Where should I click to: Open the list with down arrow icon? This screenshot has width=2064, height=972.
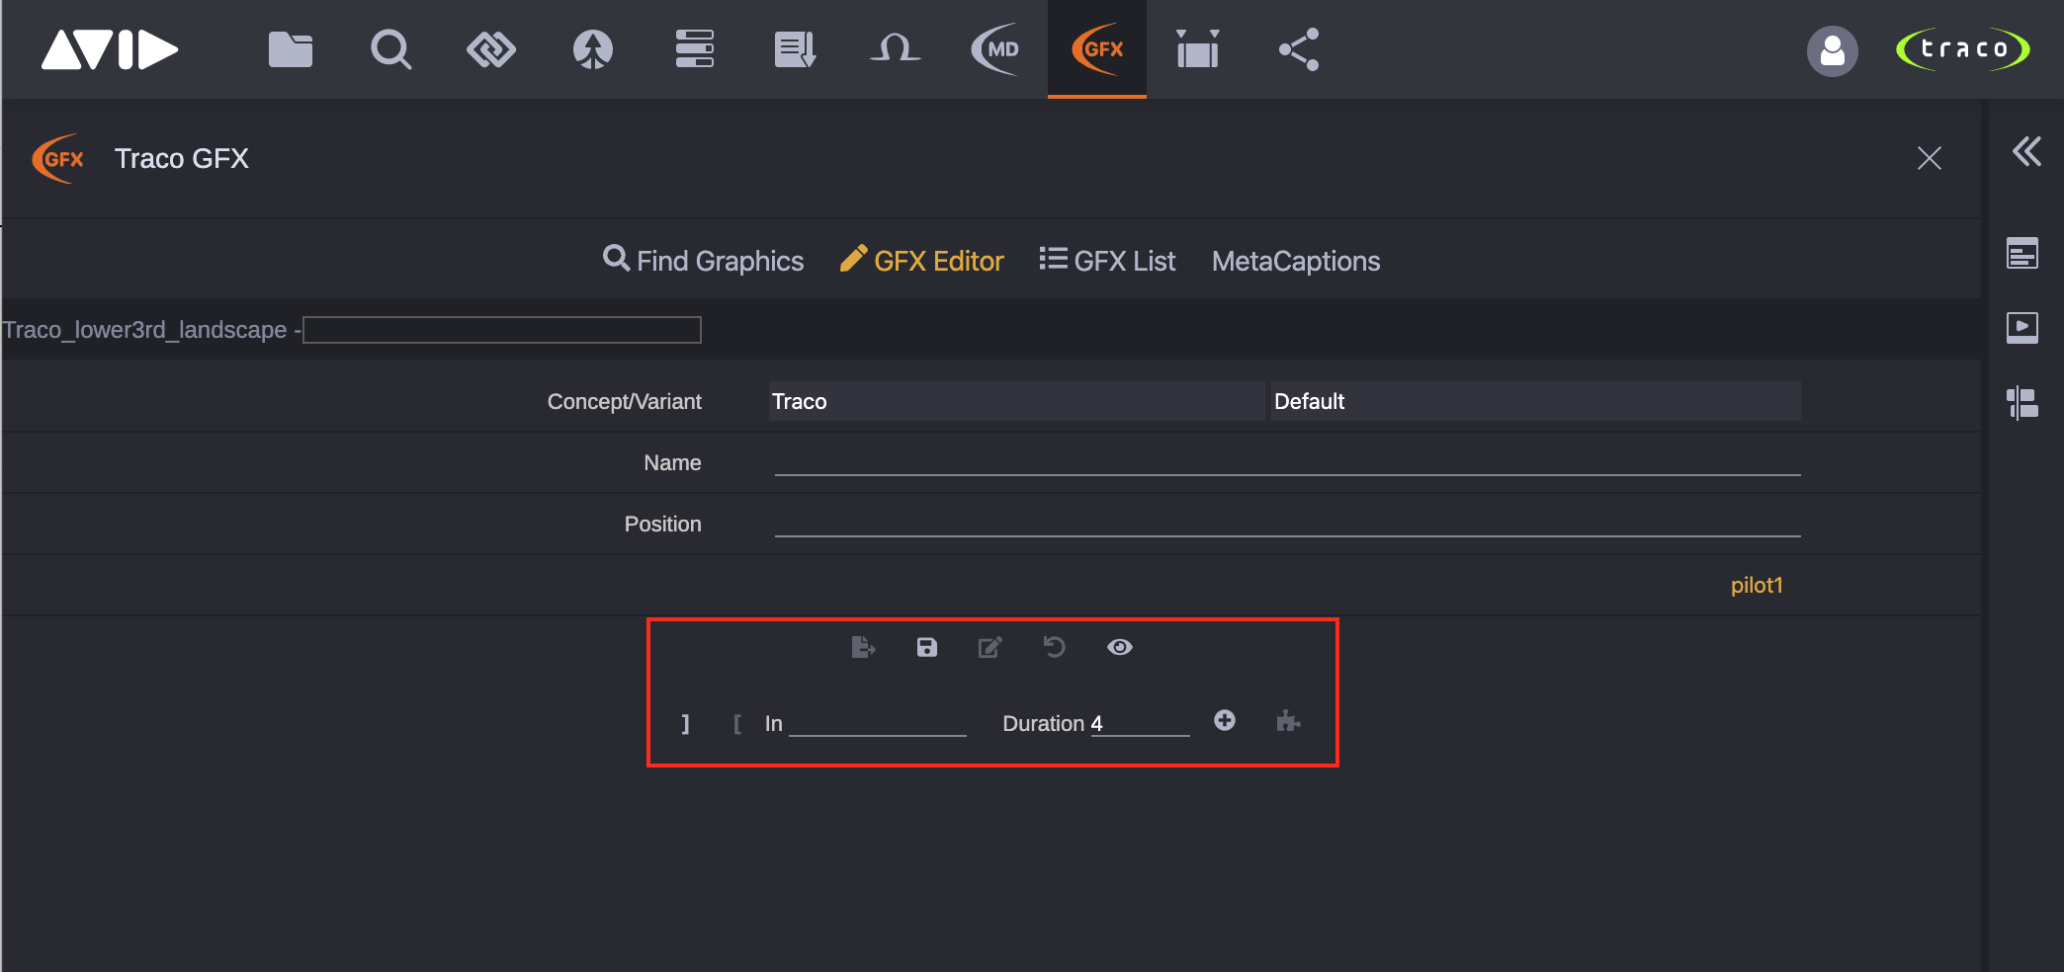796,49
